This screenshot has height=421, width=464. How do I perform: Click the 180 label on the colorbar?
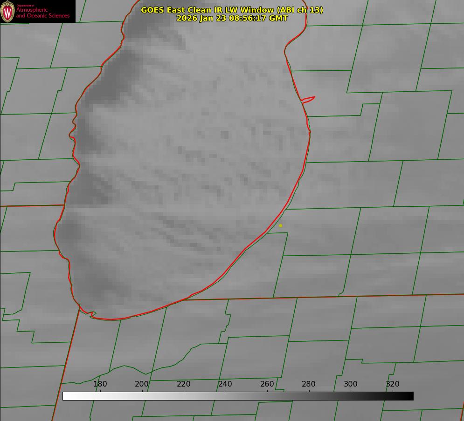point(100,384)
